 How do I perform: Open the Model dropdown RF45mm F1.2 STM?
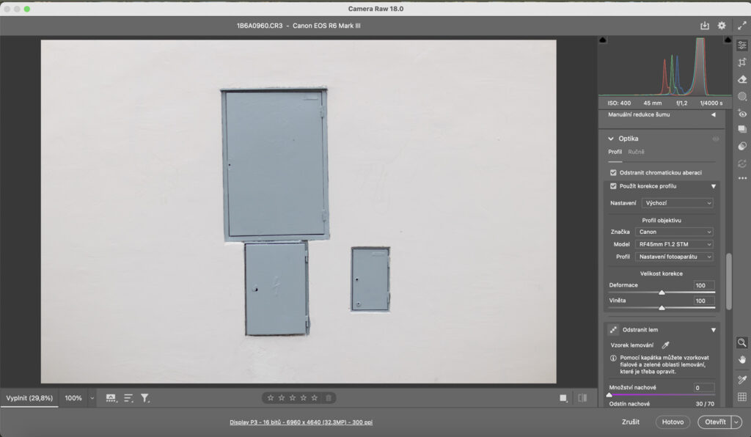tap(674, 244)
